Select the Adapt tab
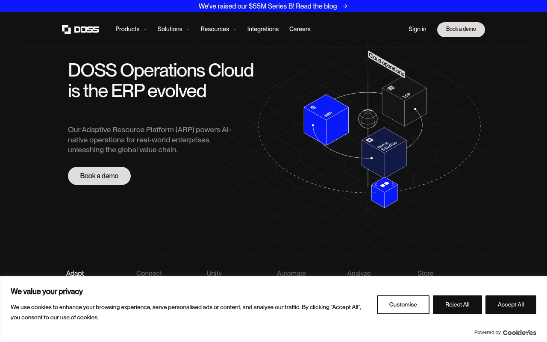This screenshot has width=547, height=342. click(75, 273)
